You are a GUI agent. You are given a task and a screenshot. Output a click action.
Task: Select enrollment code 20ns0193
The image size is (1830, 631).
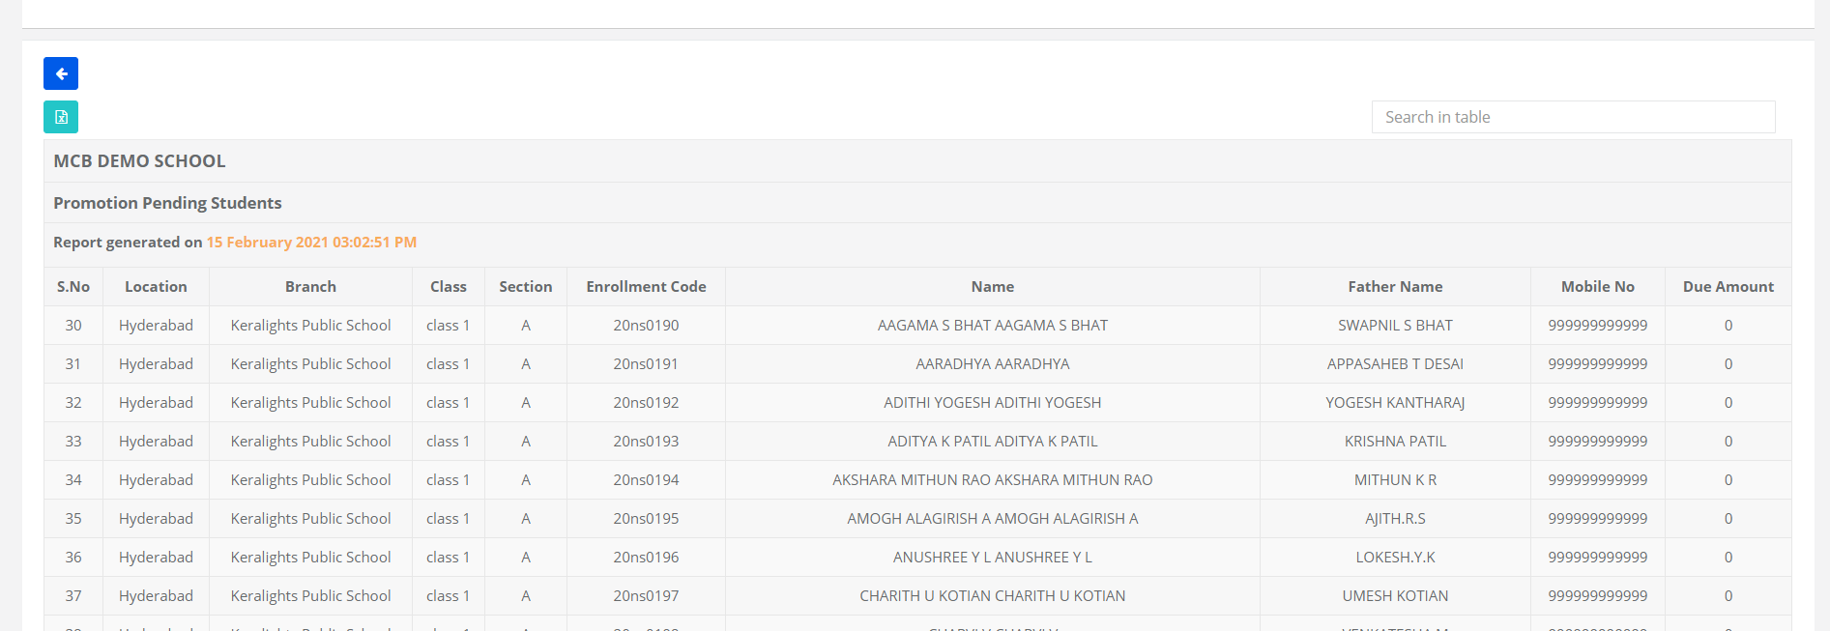tap(646, 442)
